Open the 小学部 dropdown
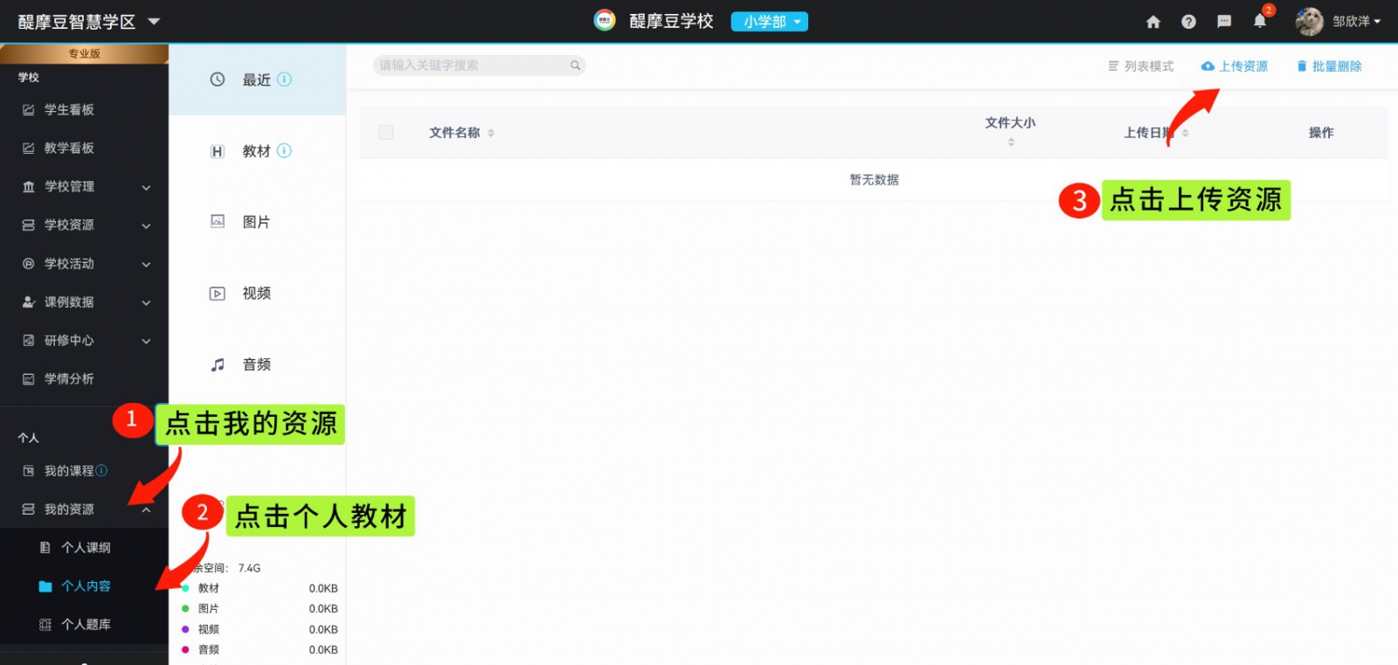 coord(769,22)
